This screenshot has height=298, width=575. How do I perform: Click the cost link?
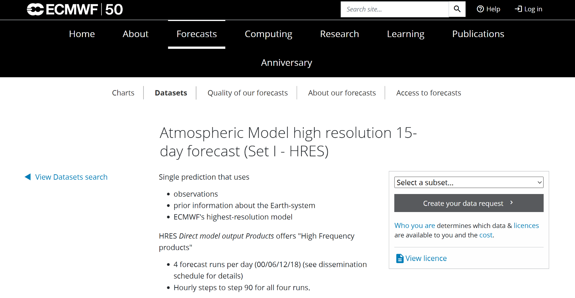coord(486,235)
